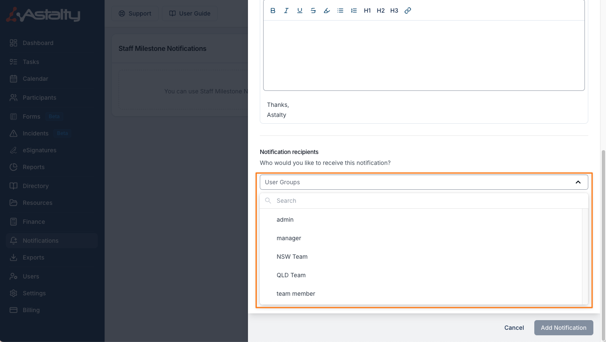The width and height of the screenshot is (606, 342).
Task: Toggle bold formatting in the editor
Action: [273, 11]
